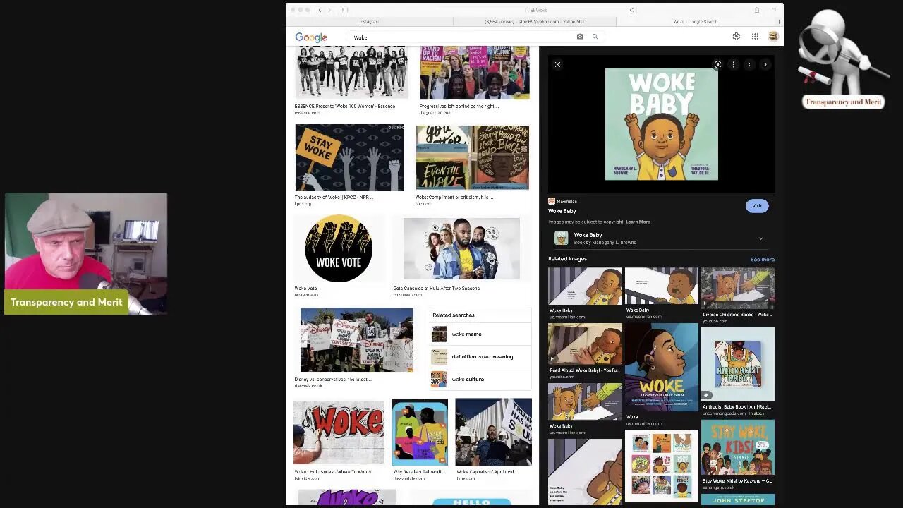903x508 pixels.
Task: Click the 'Woke Vote' caption text
Action: point(305,288)
